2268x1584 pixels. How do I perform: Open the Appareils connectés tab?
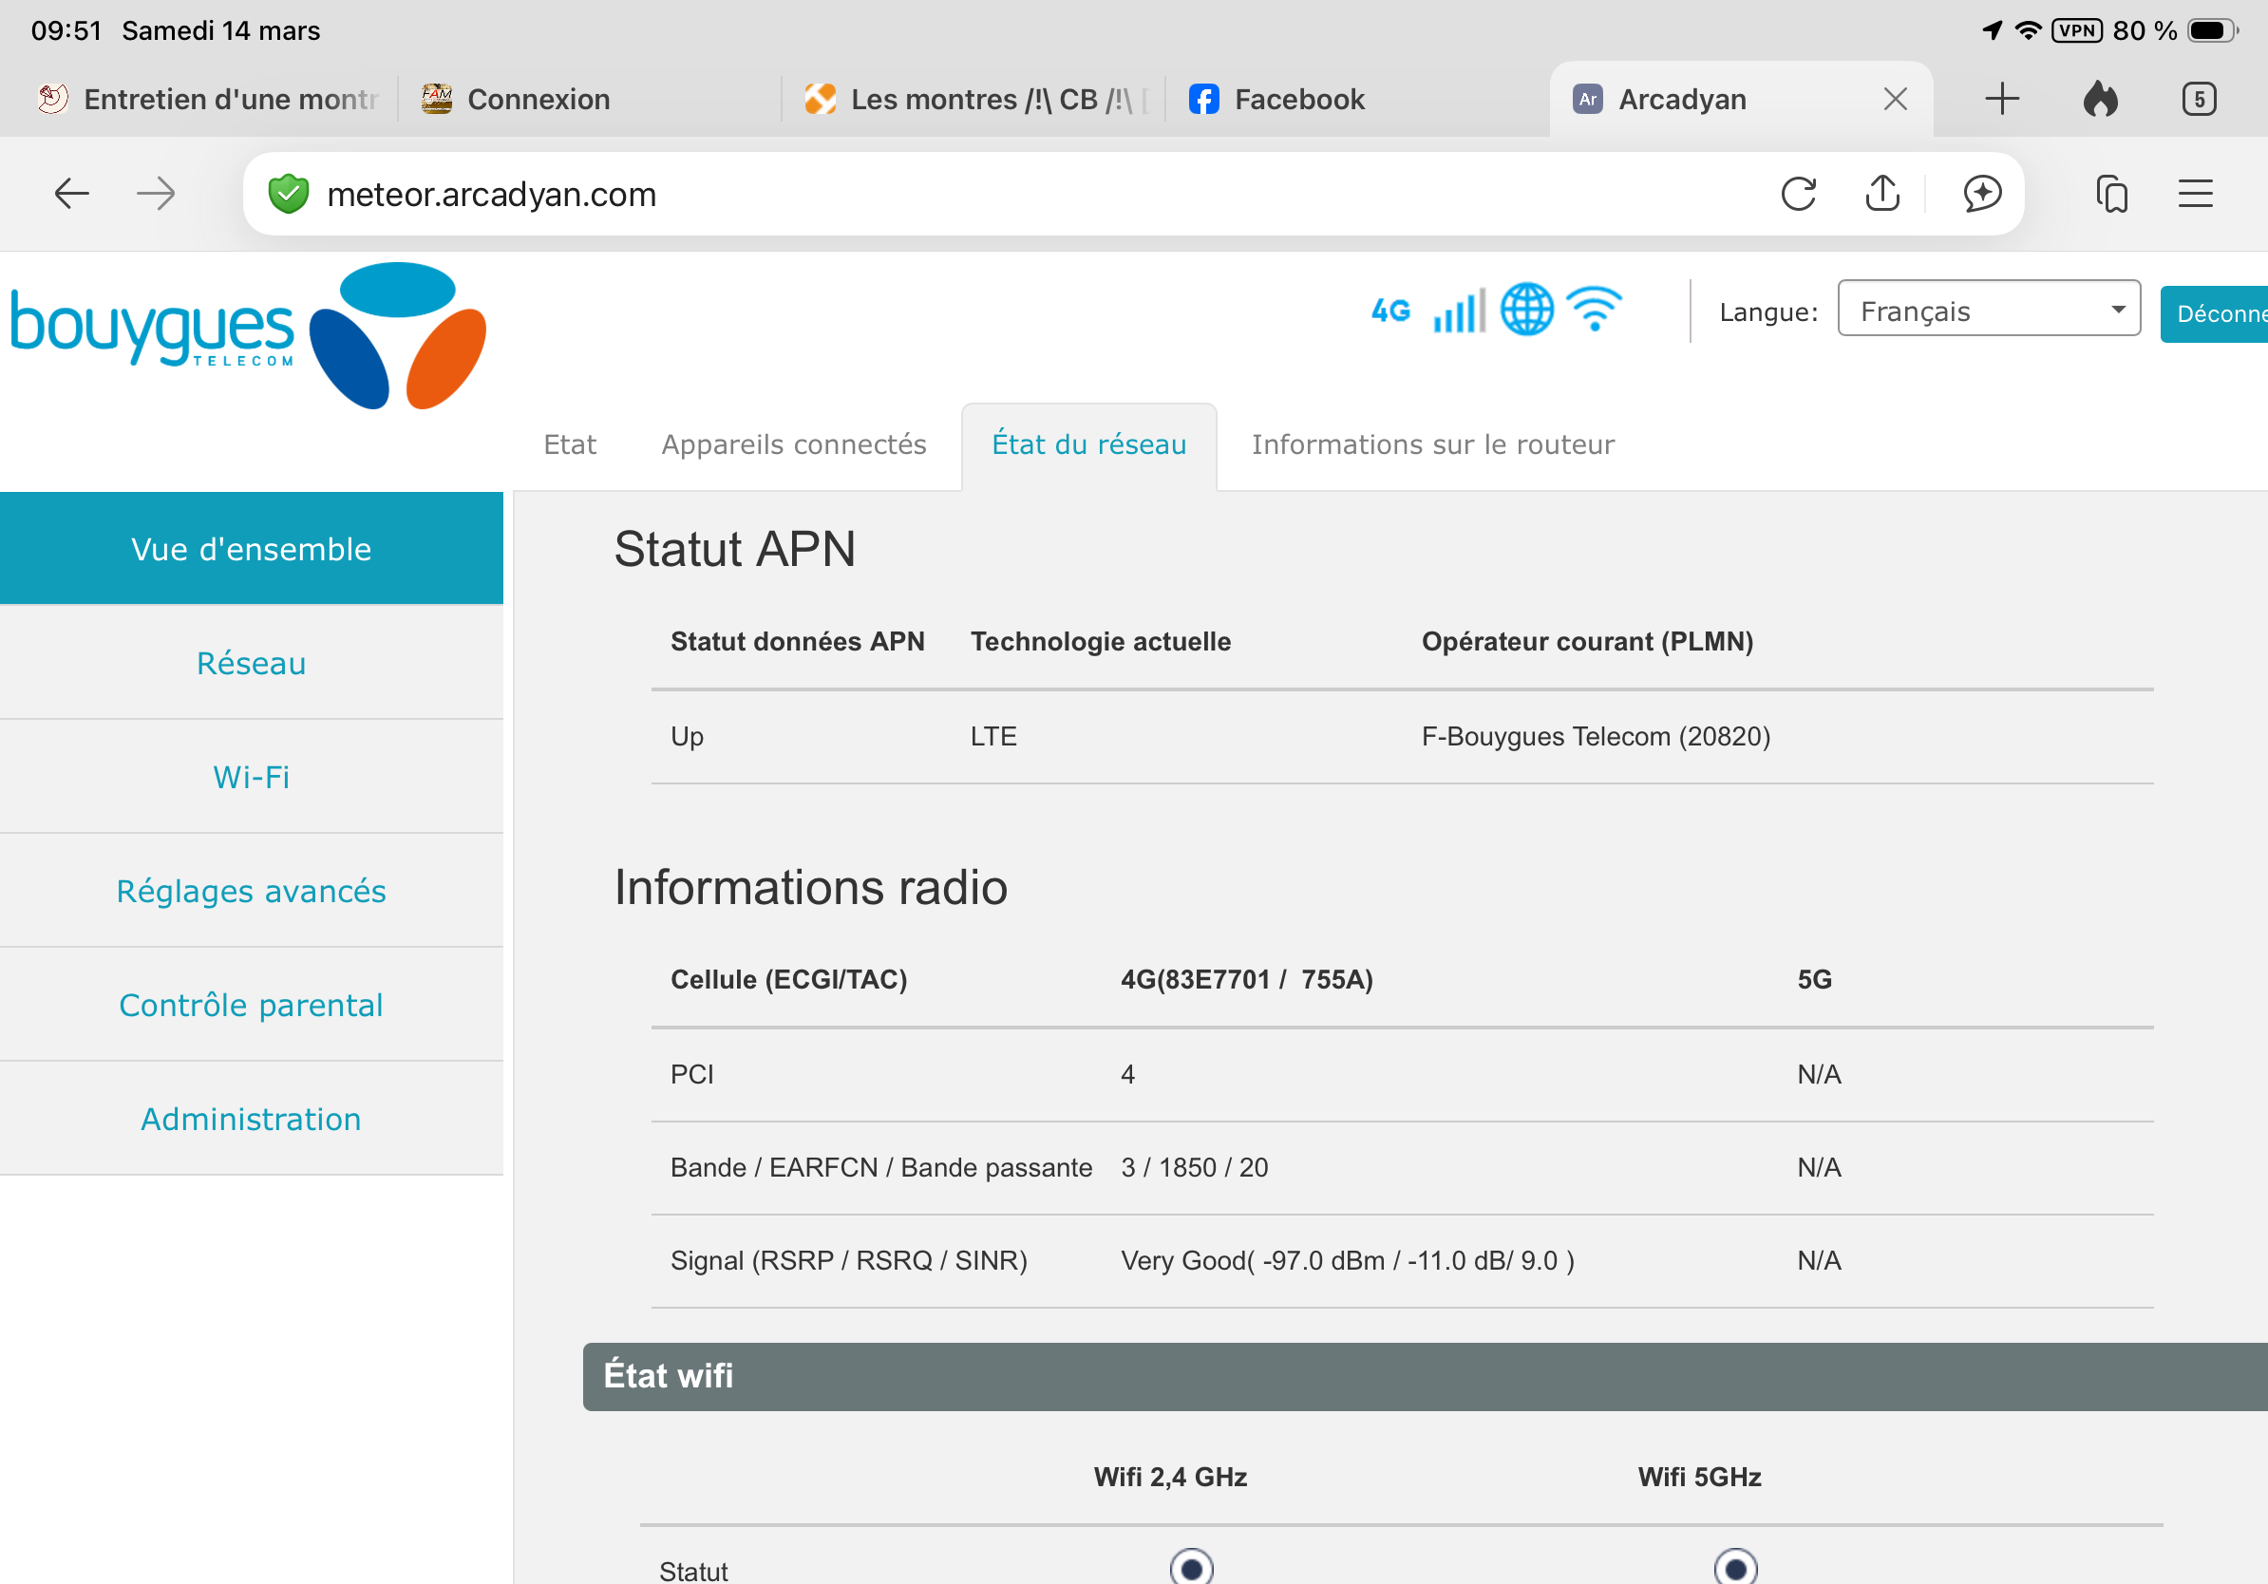click(793, 444)
